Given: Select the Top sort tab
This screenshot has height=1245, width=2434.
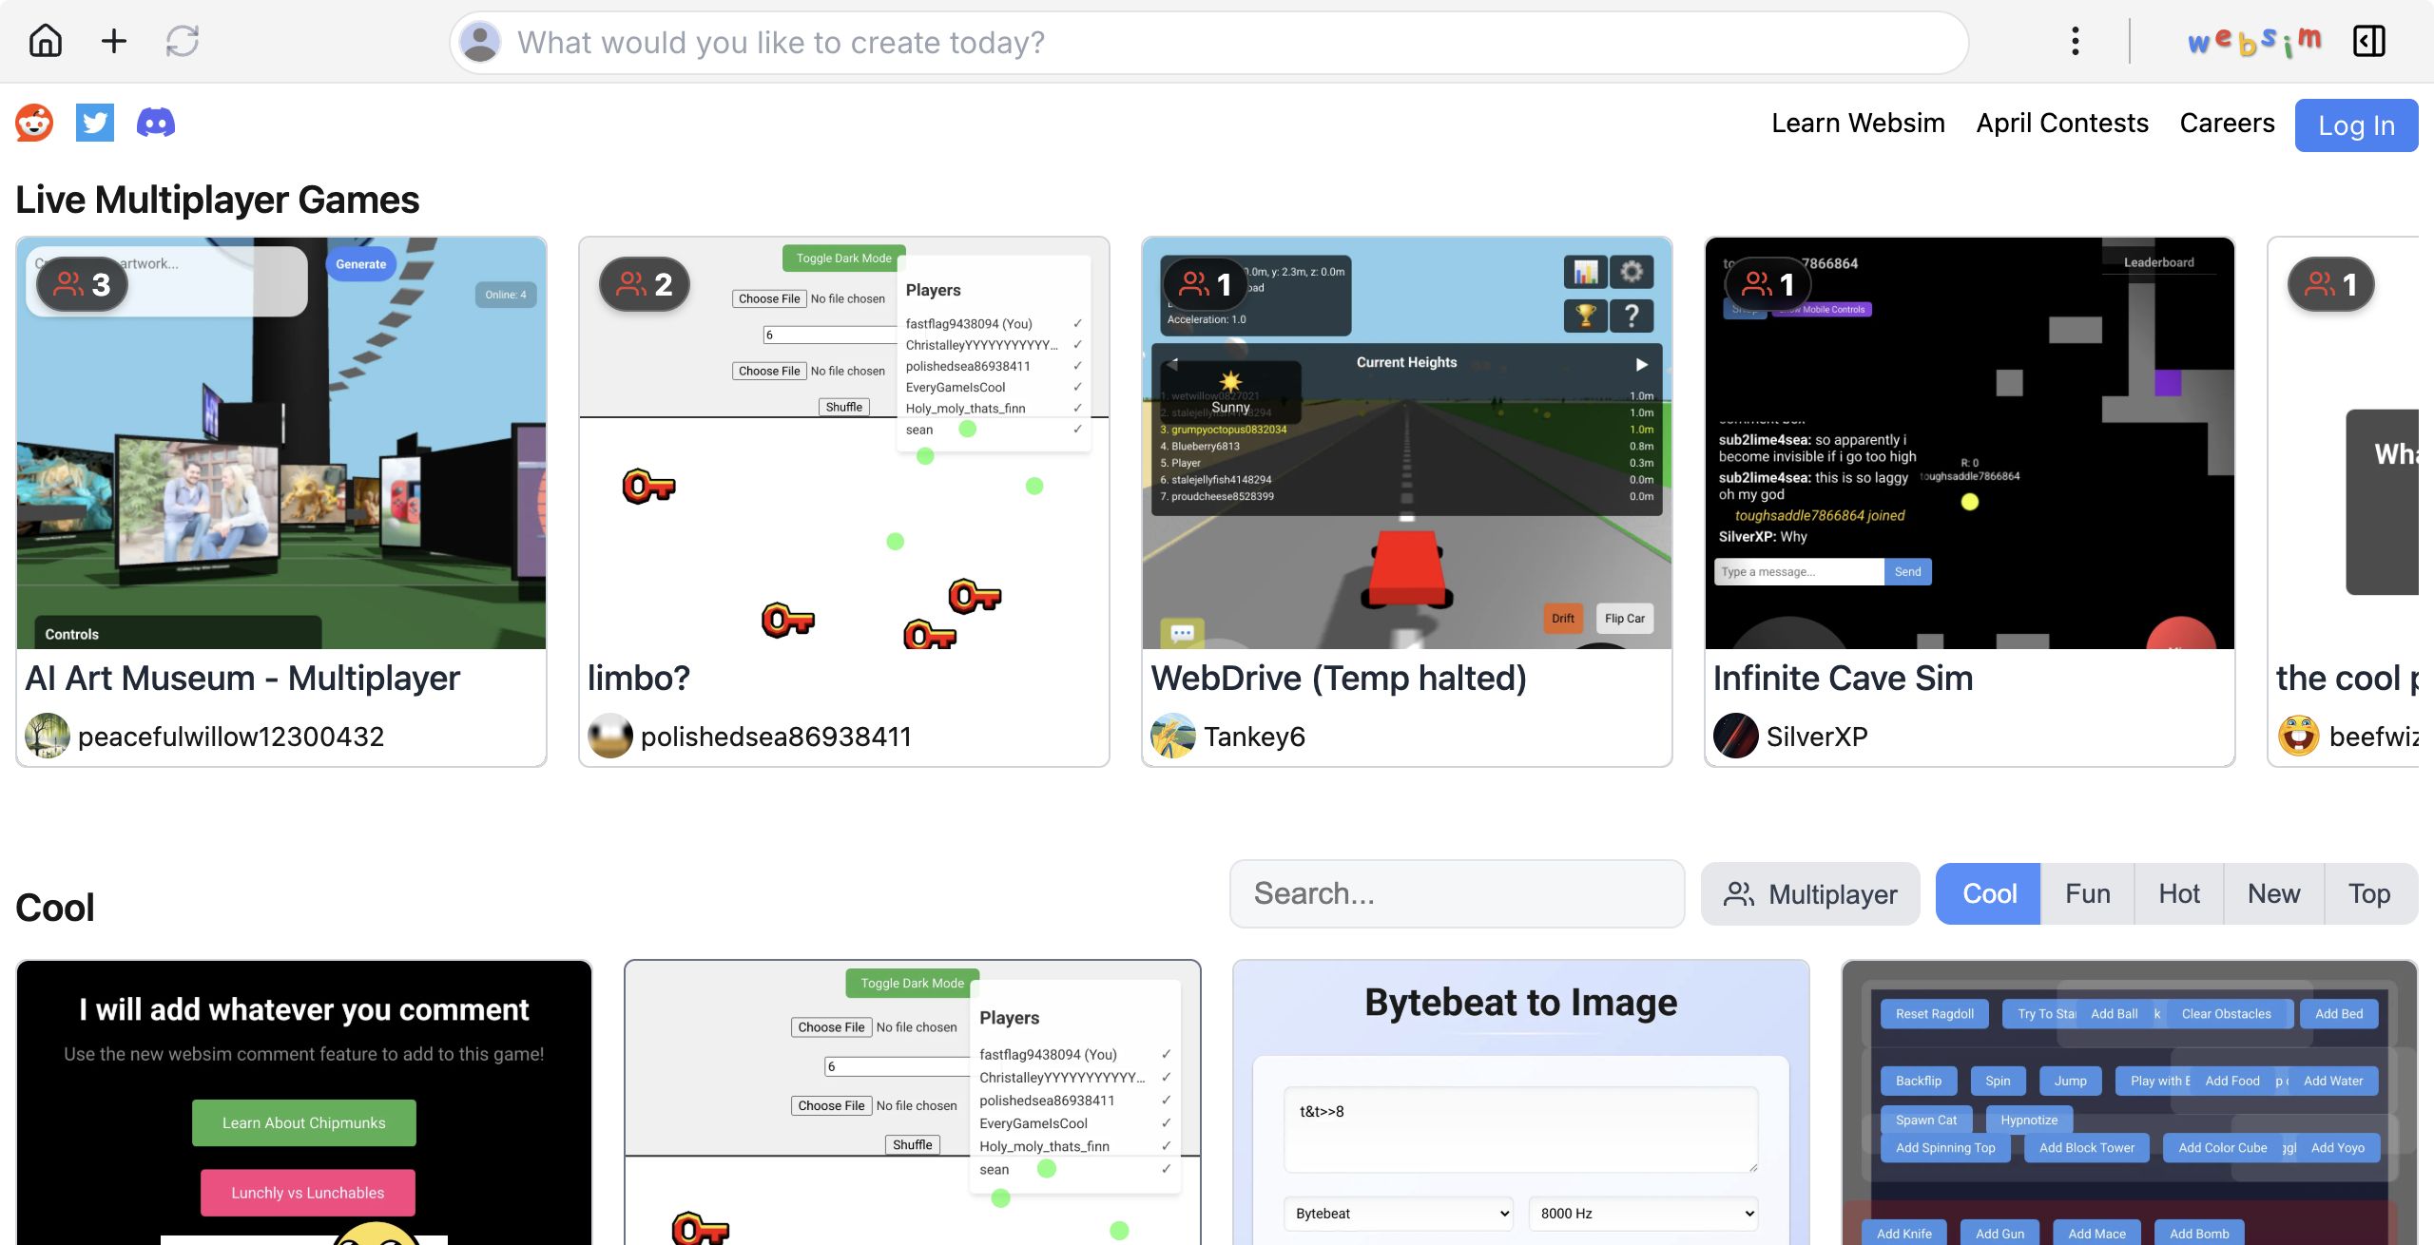Looking at the screenshot, I should click(2368, 893).
